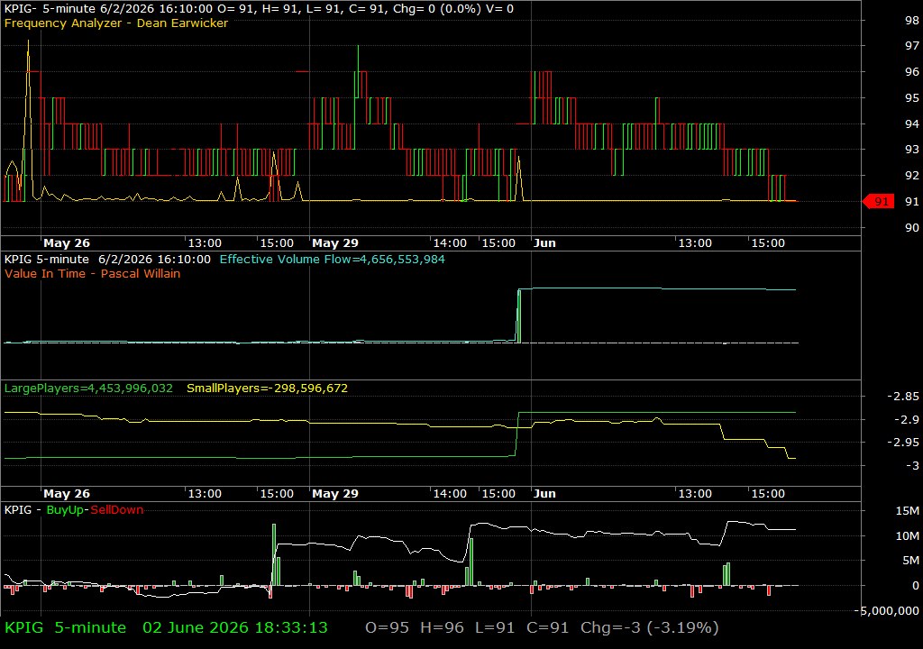Click the -2.95 axis label in players pane

[903, 443]
